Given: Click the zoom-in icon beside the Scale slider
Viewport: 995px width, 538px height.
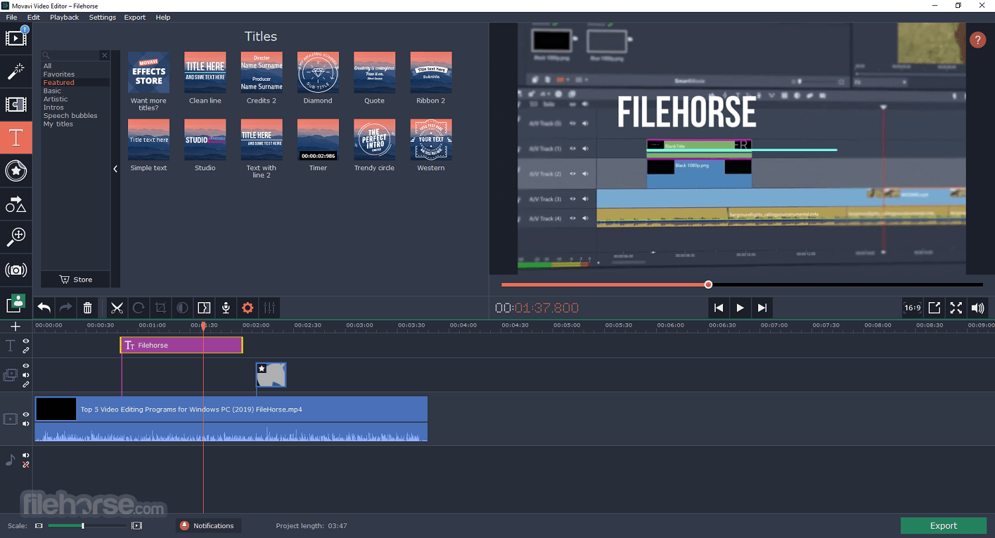Looking at the screenshot, I should [137, 525].
